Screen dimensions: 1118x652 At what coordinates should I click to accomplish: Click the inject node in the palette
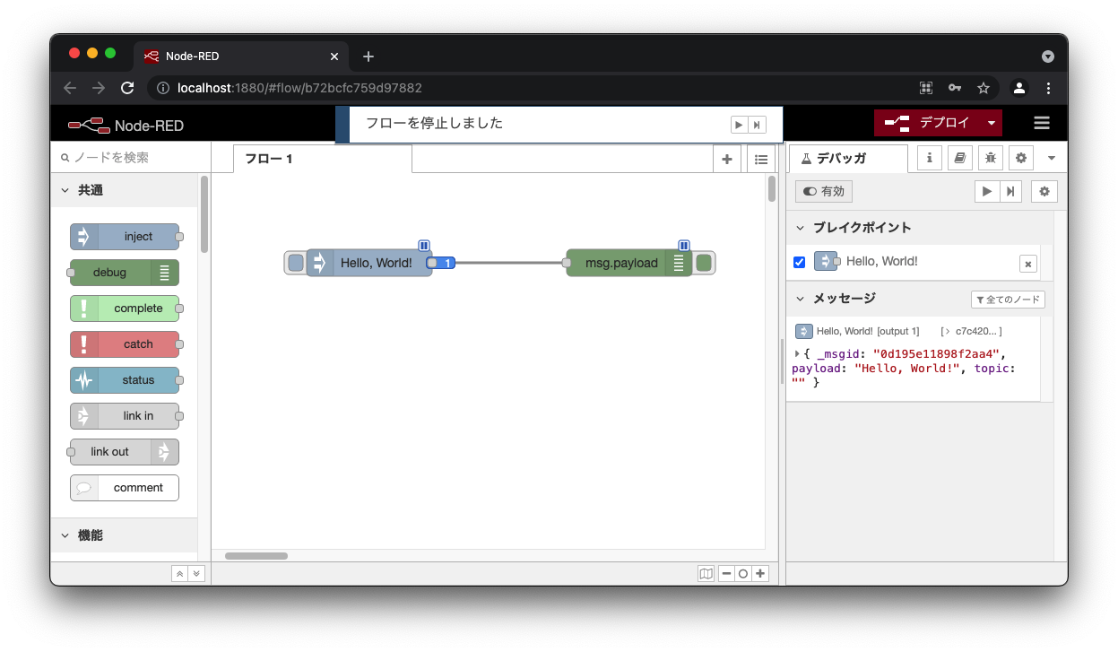tap(125, 237)
